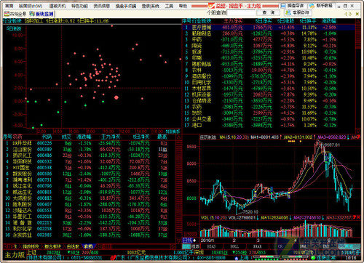The height and width of the screenshot is (263, 364).
Task: Select the 旅游 industry row
Action: pyautogui.click(x=269, y=52)
